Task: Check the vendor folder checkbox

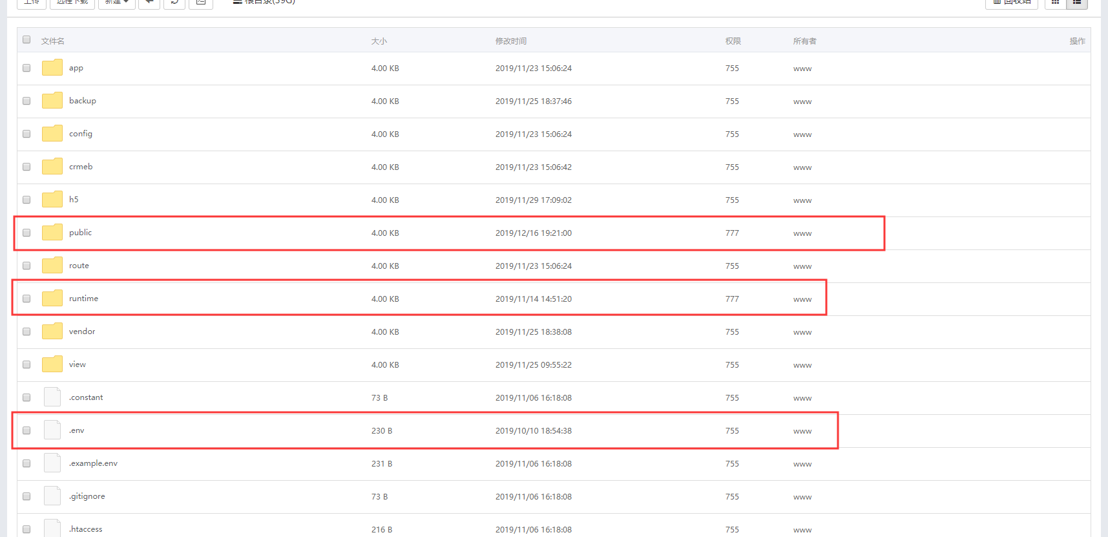Action: 26,332
